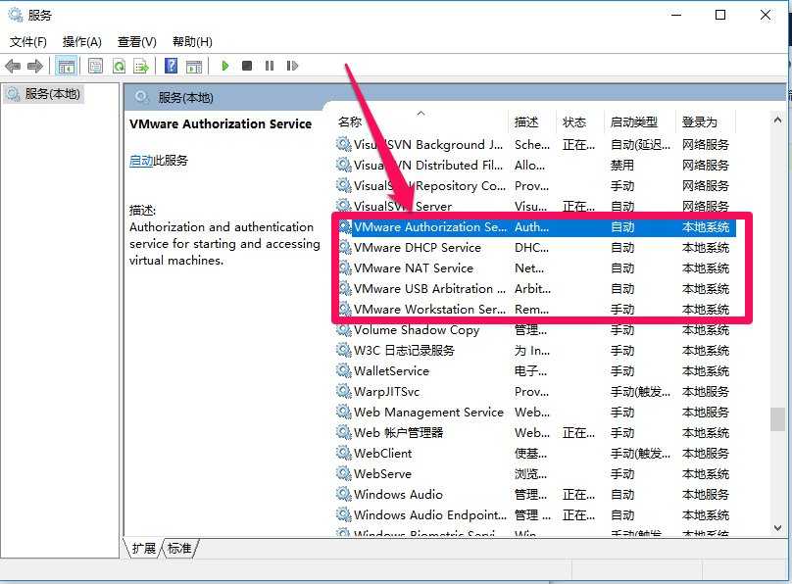Select the Volume Shadow Copy row
The width and height of the screenshot is (792, 584).
535,330
